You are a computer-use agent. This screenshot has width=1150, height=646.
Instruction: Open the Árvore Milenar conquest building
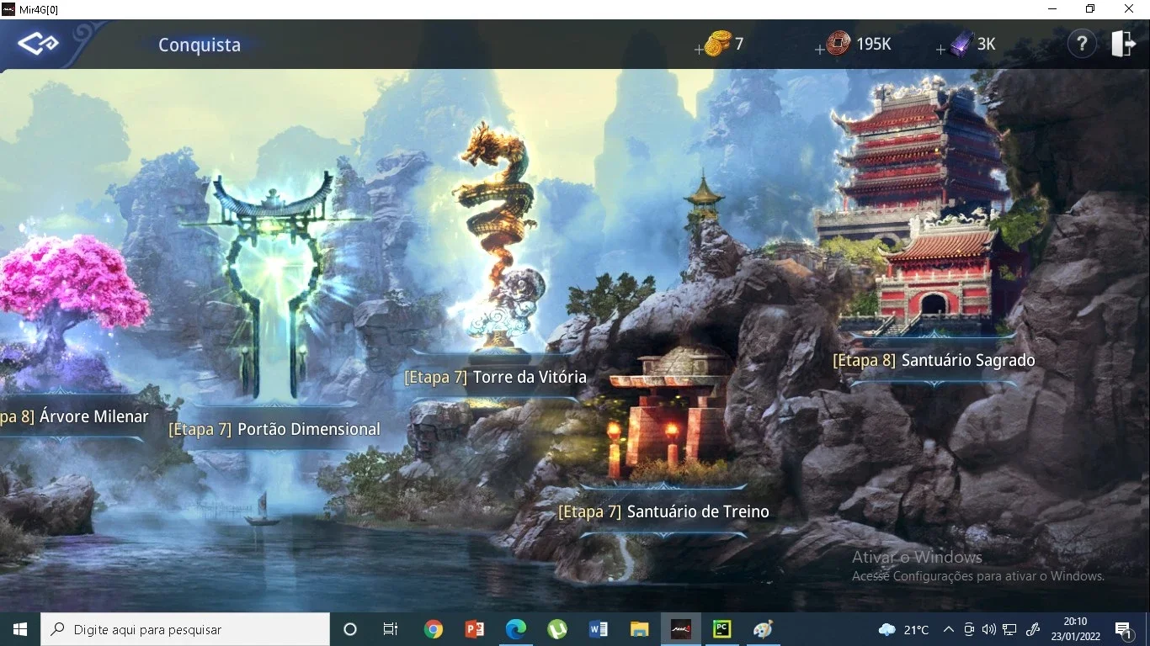coord(74,416)
